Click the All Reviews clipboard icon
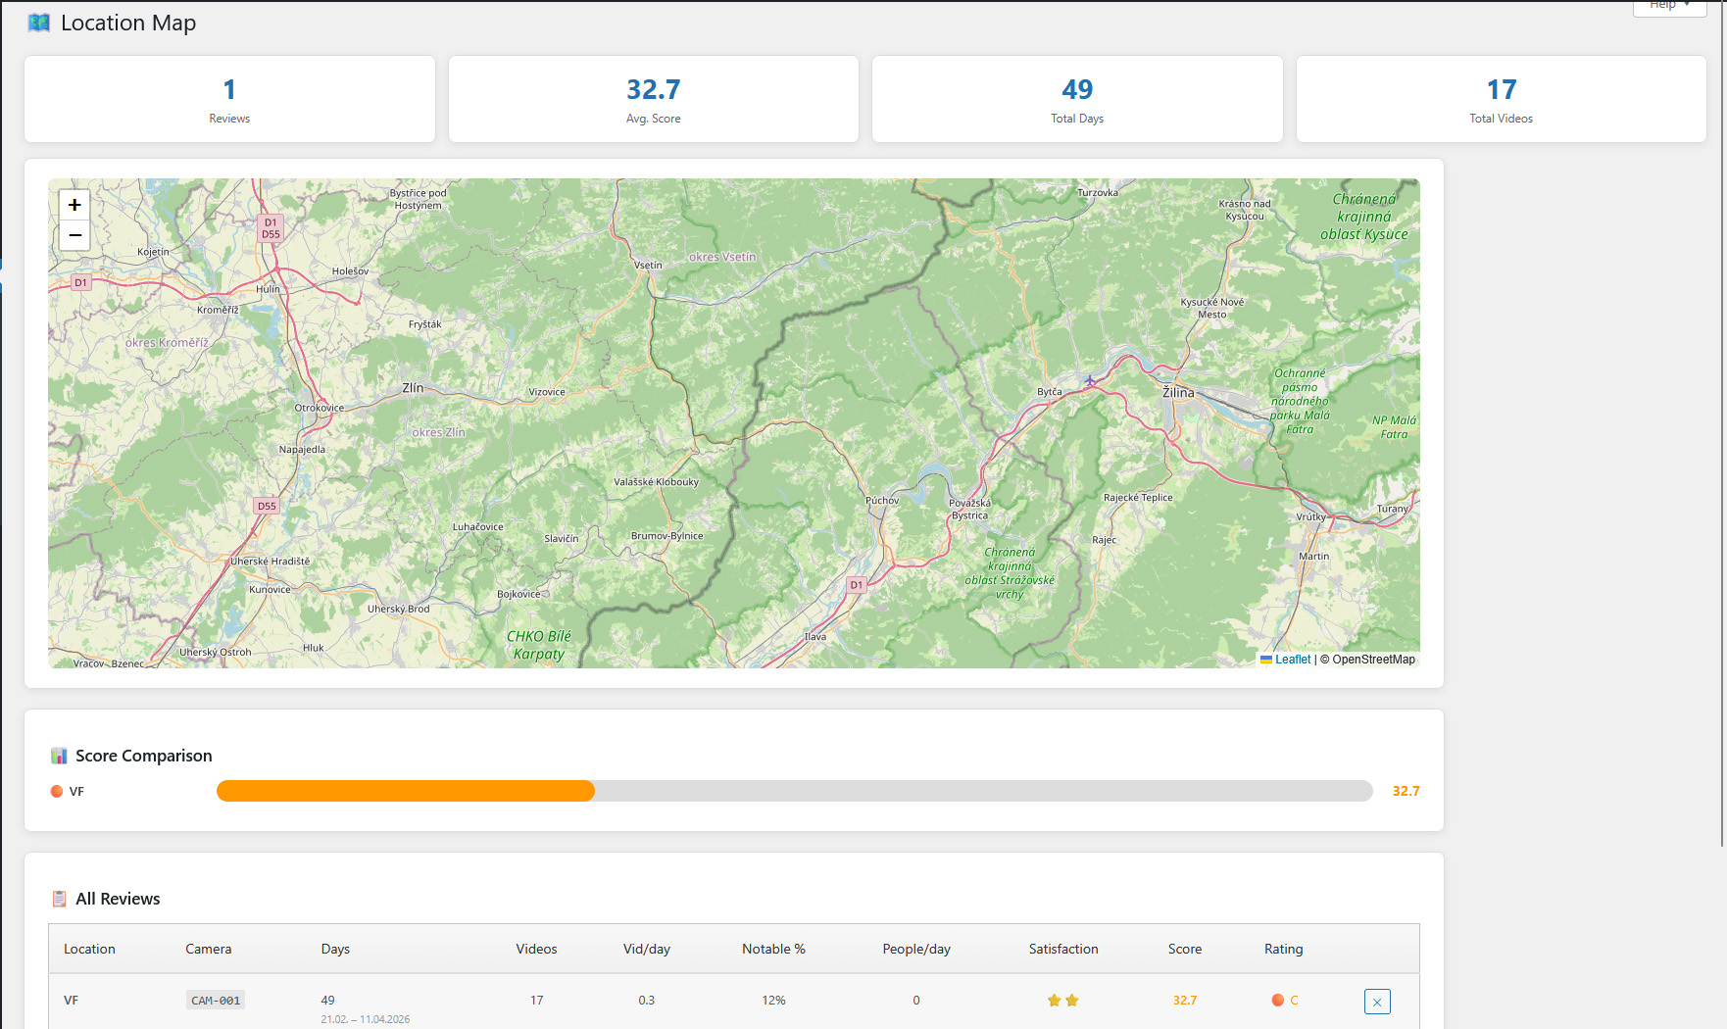The image size is (1727, 1029). click(59, 898)
